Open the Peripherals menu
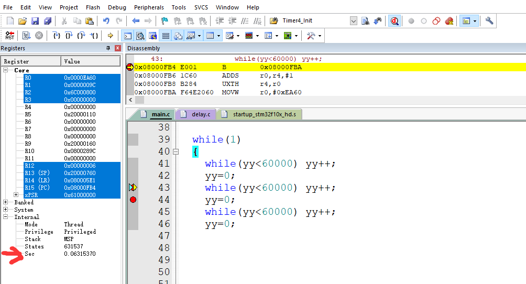The image size is (526, 284). pyautogui.click(x=149, y=7)
